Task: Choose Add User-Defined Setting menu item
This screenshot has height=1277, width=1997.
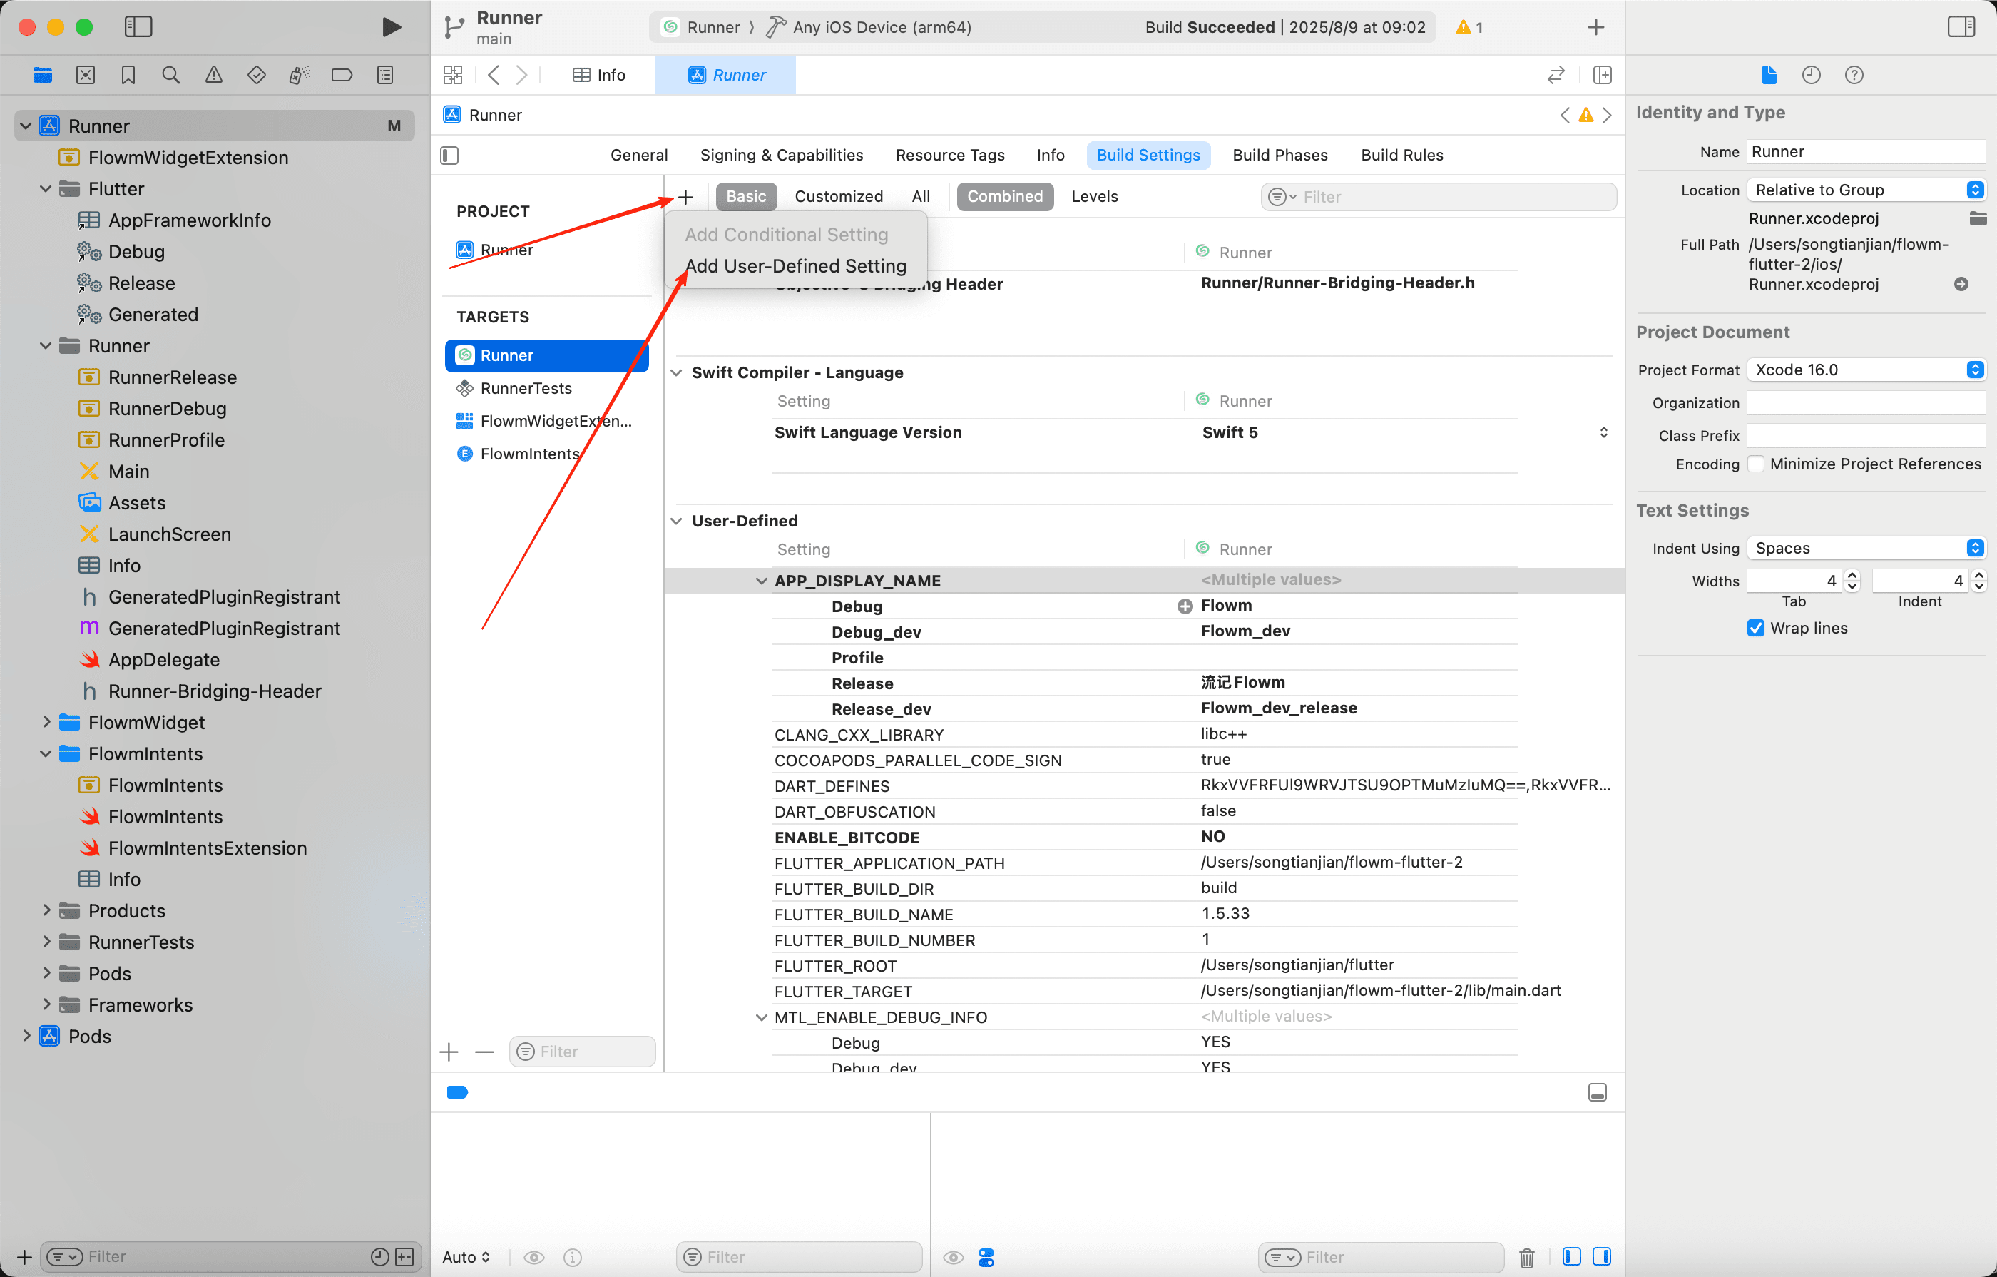Action: (795, 265)
